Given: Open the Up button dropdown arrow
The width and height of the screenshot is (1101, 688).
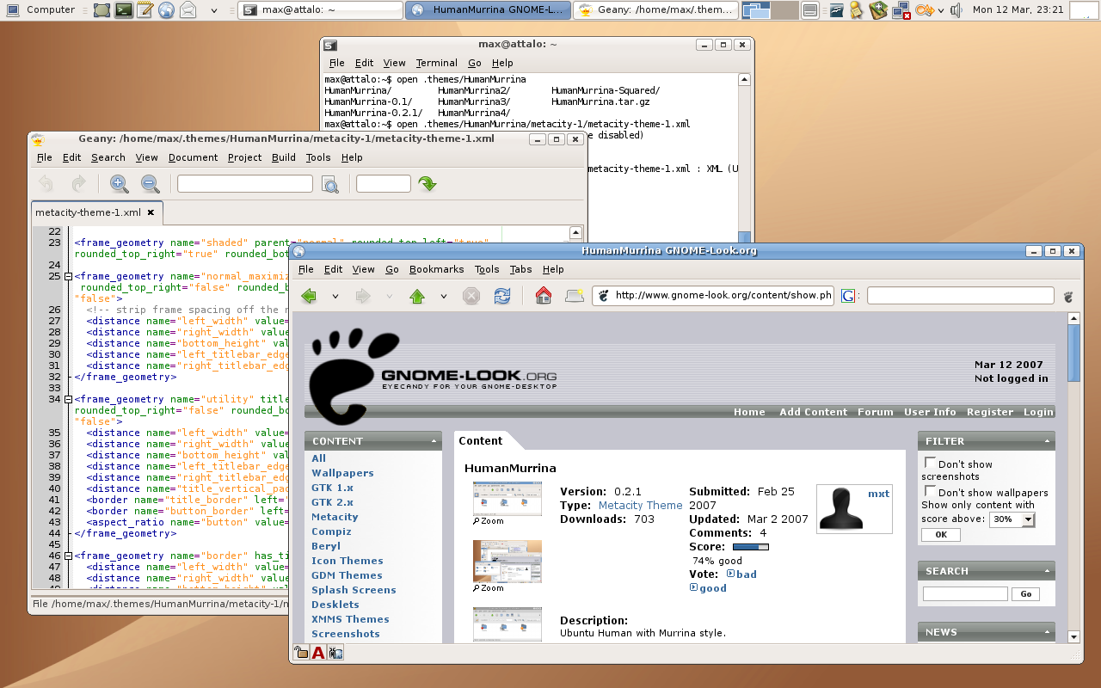Looking at the screenshot, I should coord(444,297).
